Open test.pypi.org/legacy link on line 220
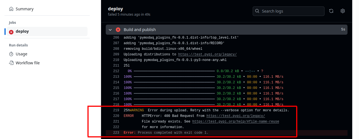The width and height of the screenshot is (359, 139). click(x=236, y=116)
